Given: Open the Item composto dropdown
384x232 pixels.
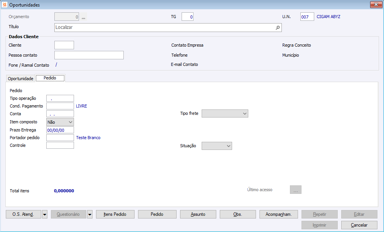Looking at the screenshot, I should point(60,122).
